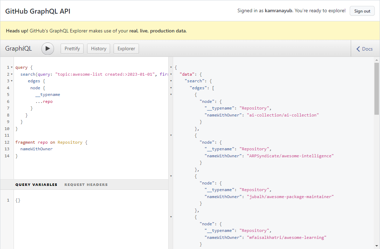Click the __typename field in query
The image size is (380, 249).
pyautogui.click(x=47, y=95)
